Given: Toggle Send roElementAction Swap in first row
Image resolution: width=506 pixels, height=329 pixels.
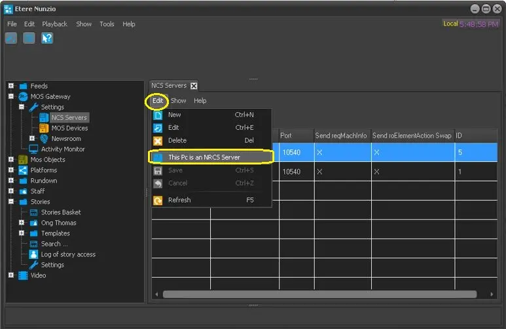Looking at the screenshot, I should pos(377,151).
